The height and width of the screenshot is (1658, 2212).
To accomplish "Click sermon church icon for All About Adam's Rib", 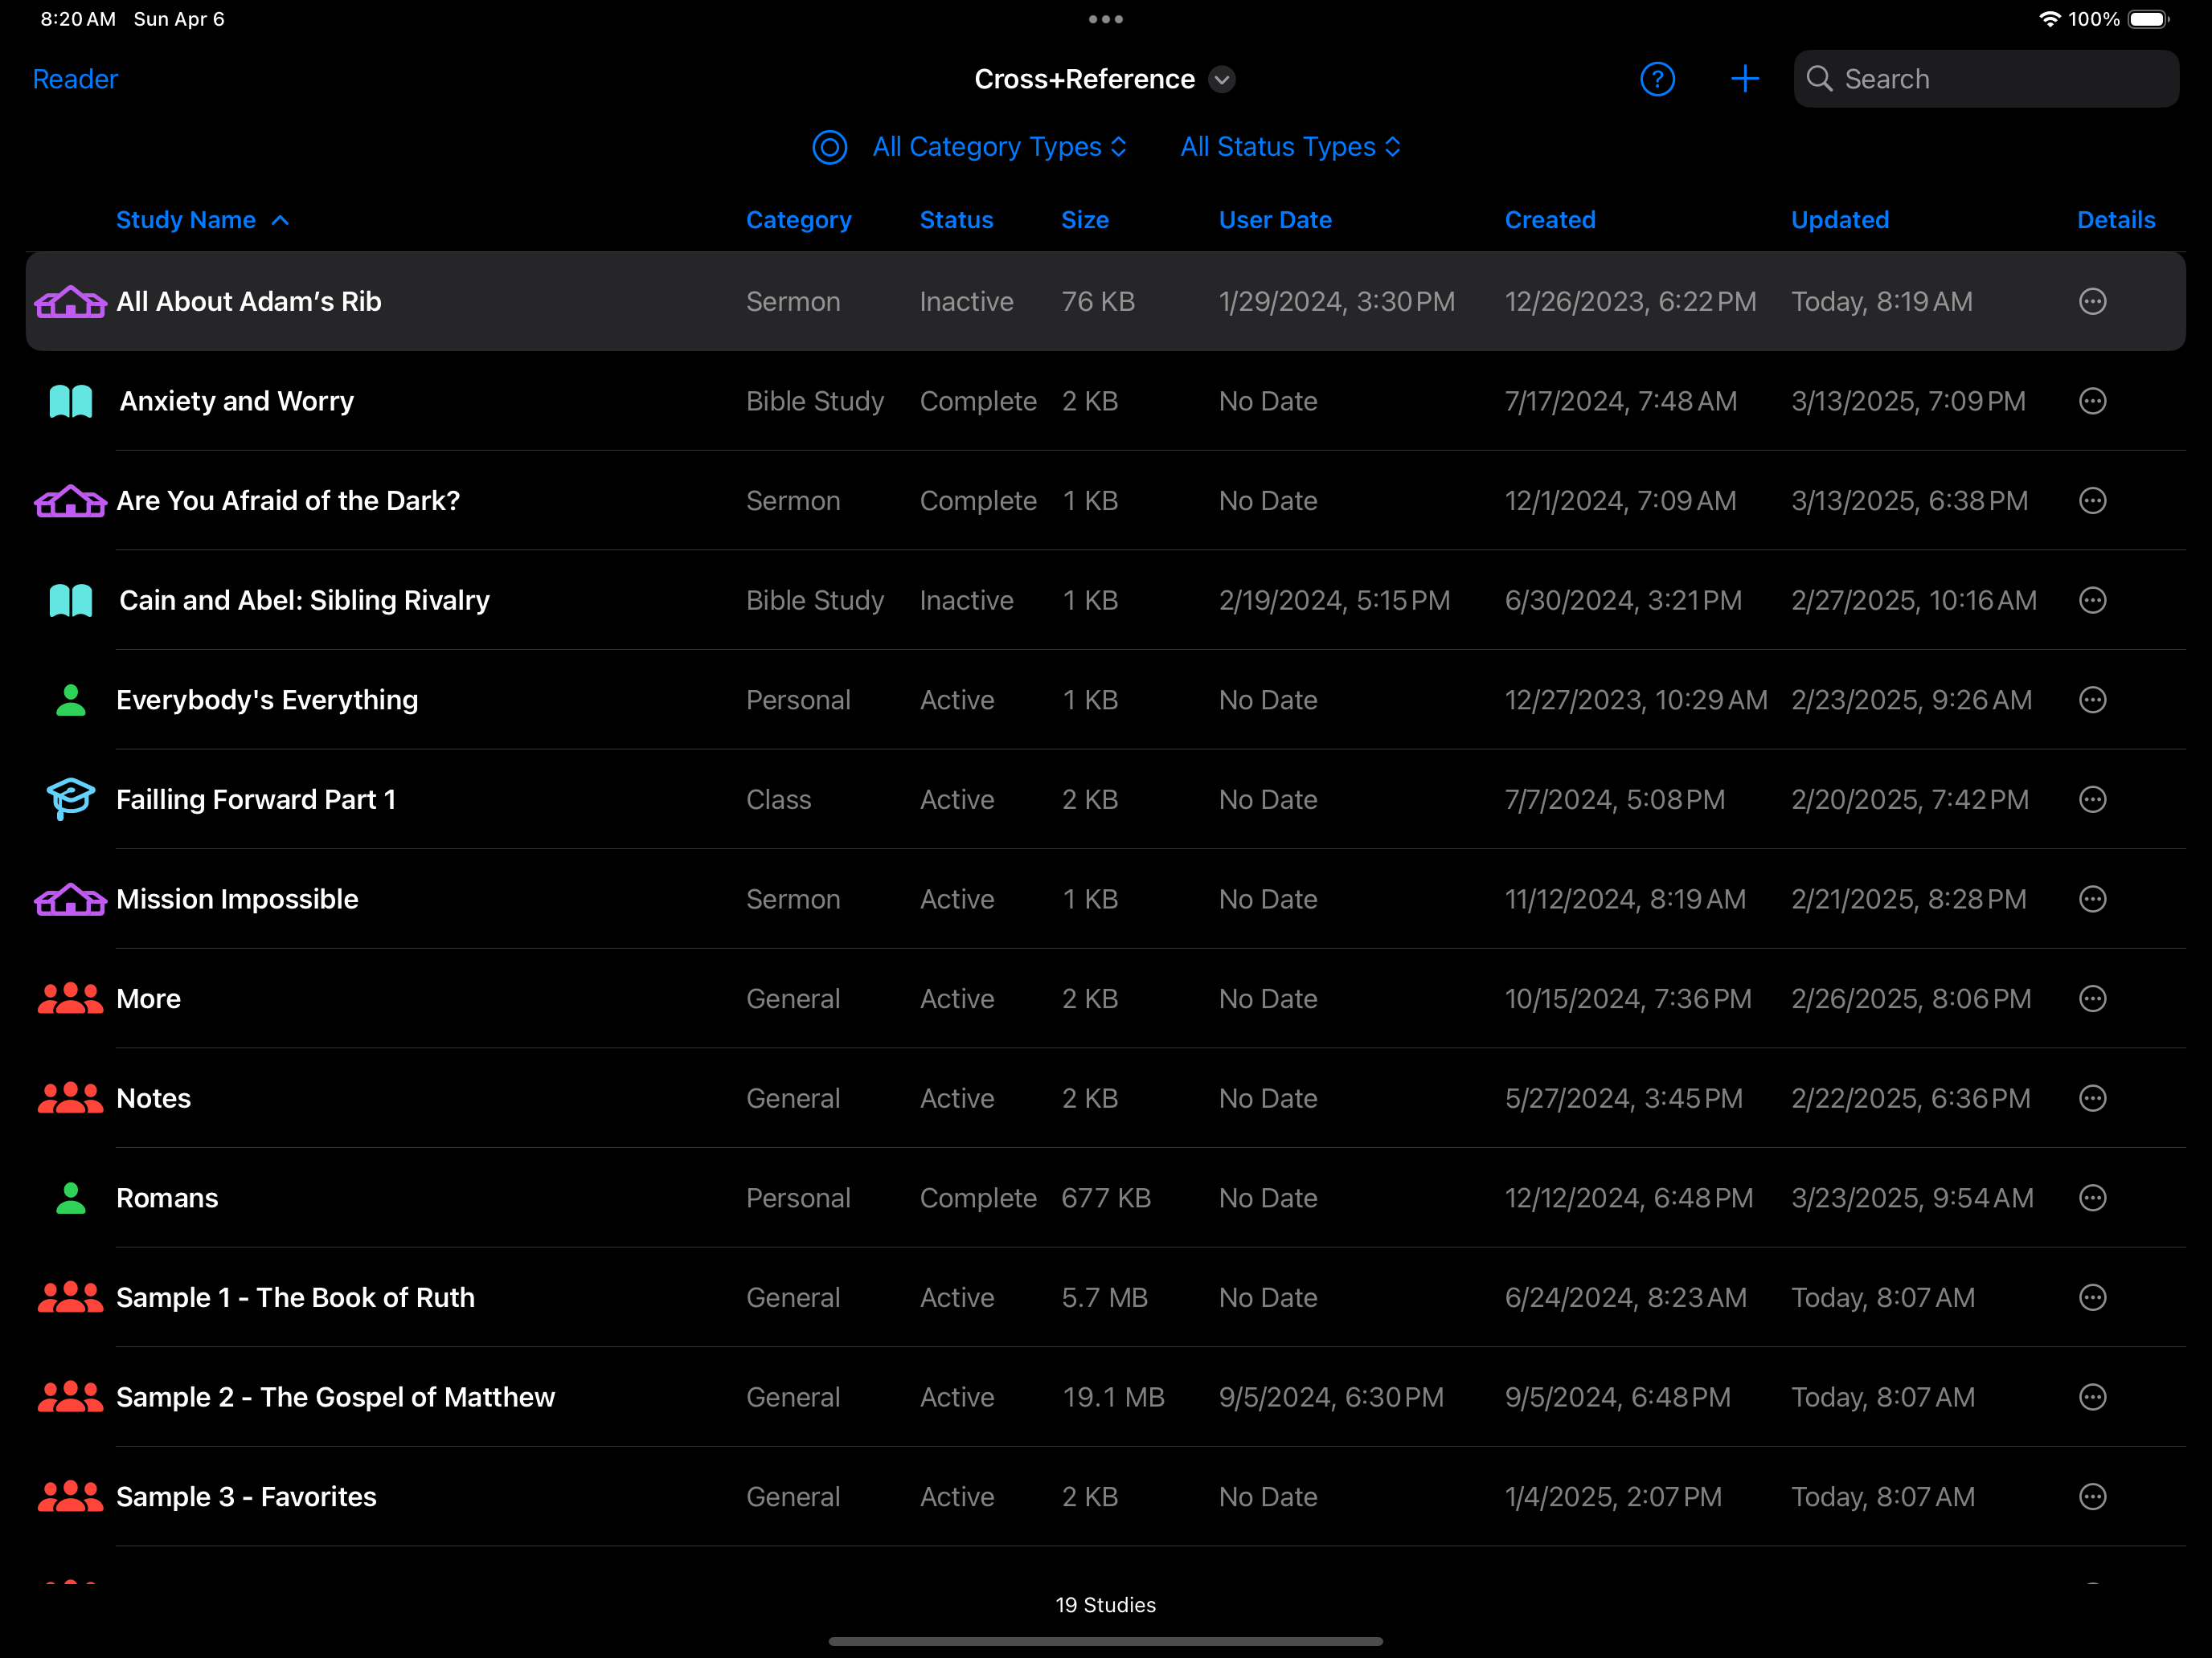I will coord(70,302).
